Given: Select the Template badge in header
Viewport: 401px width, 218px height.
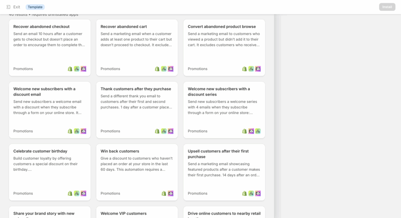Looking at the screenshot, I should [35, 7].
